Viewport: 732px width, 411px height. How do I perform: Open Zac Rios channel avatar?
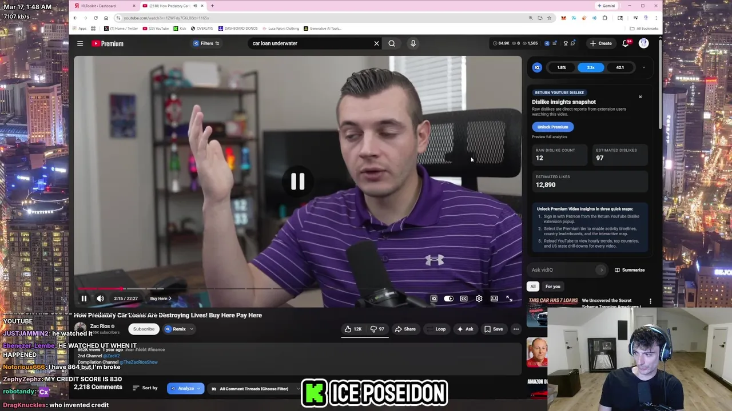click(x=80, y=329)
